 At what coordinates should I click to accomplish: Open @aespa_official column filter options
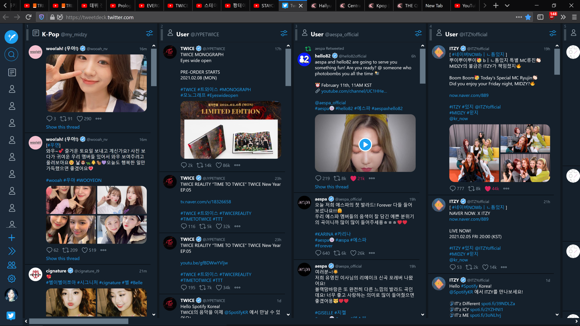[418, 34]
